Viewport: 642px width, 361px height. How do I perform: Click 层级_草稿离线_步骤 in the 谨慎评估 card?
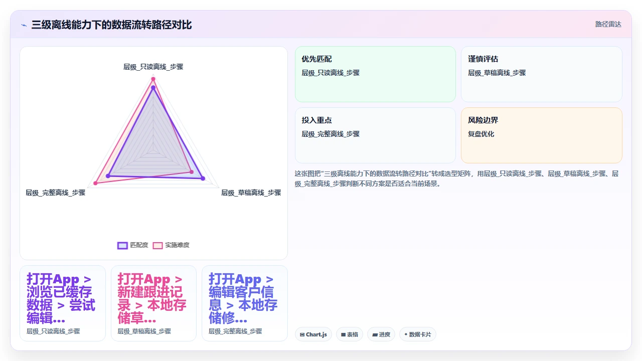click(497, 73)
